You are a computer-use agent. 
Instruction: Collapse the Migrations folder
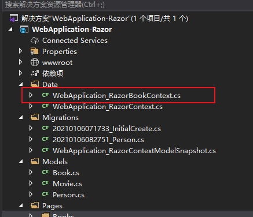click(x=21, y=117)
